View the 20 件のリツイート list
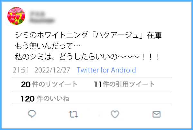Screen dimensions: 193x130 coord(49,84)
